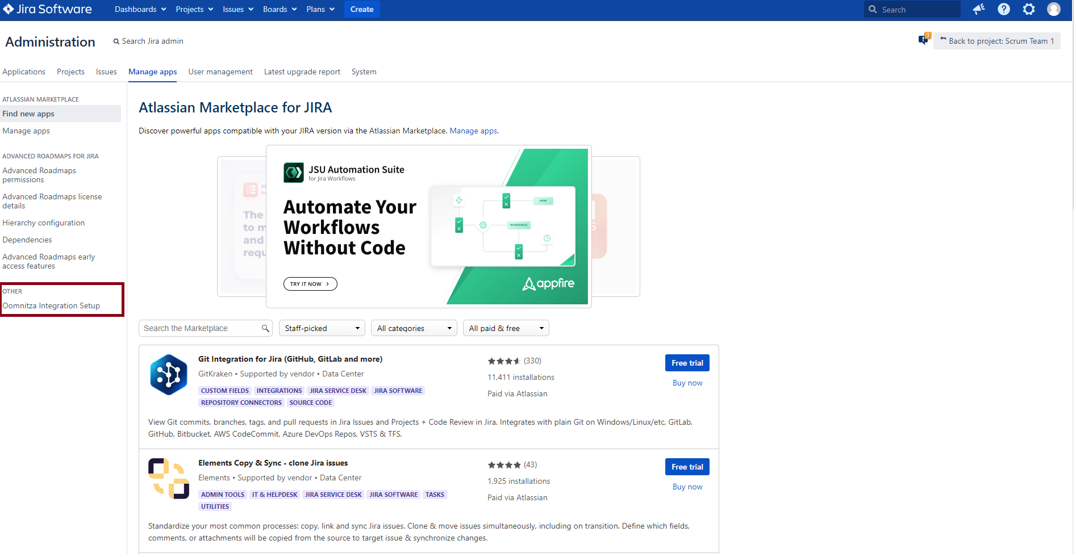Expand the Staff-picked sort dropdown
This screenshot has height=557, width=1076.
(323, 328)
